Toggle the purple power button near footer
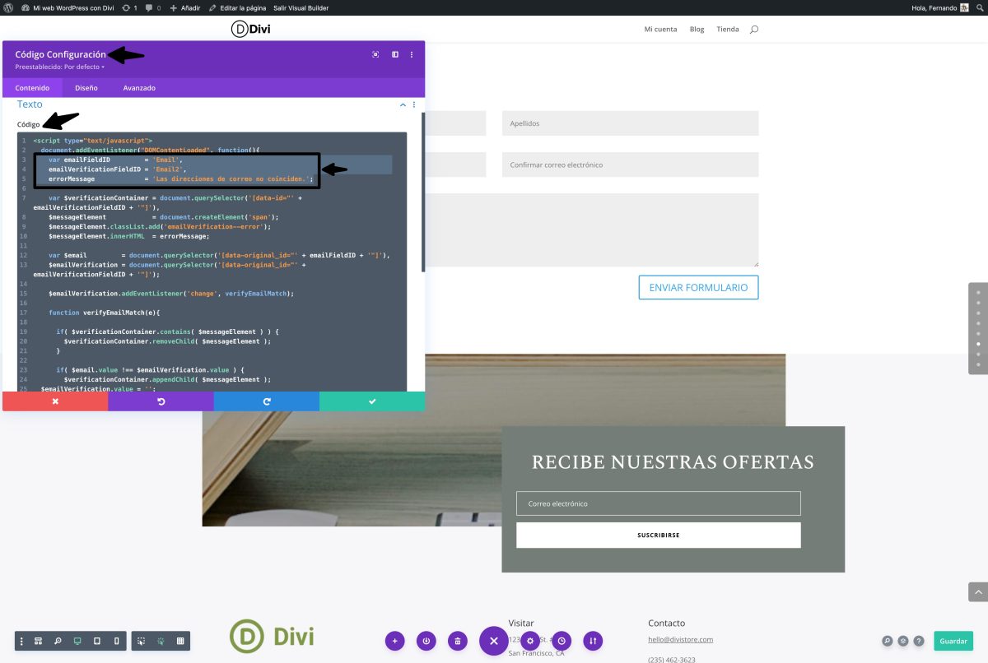Screen dimensions: 988x663 point(426,641)
